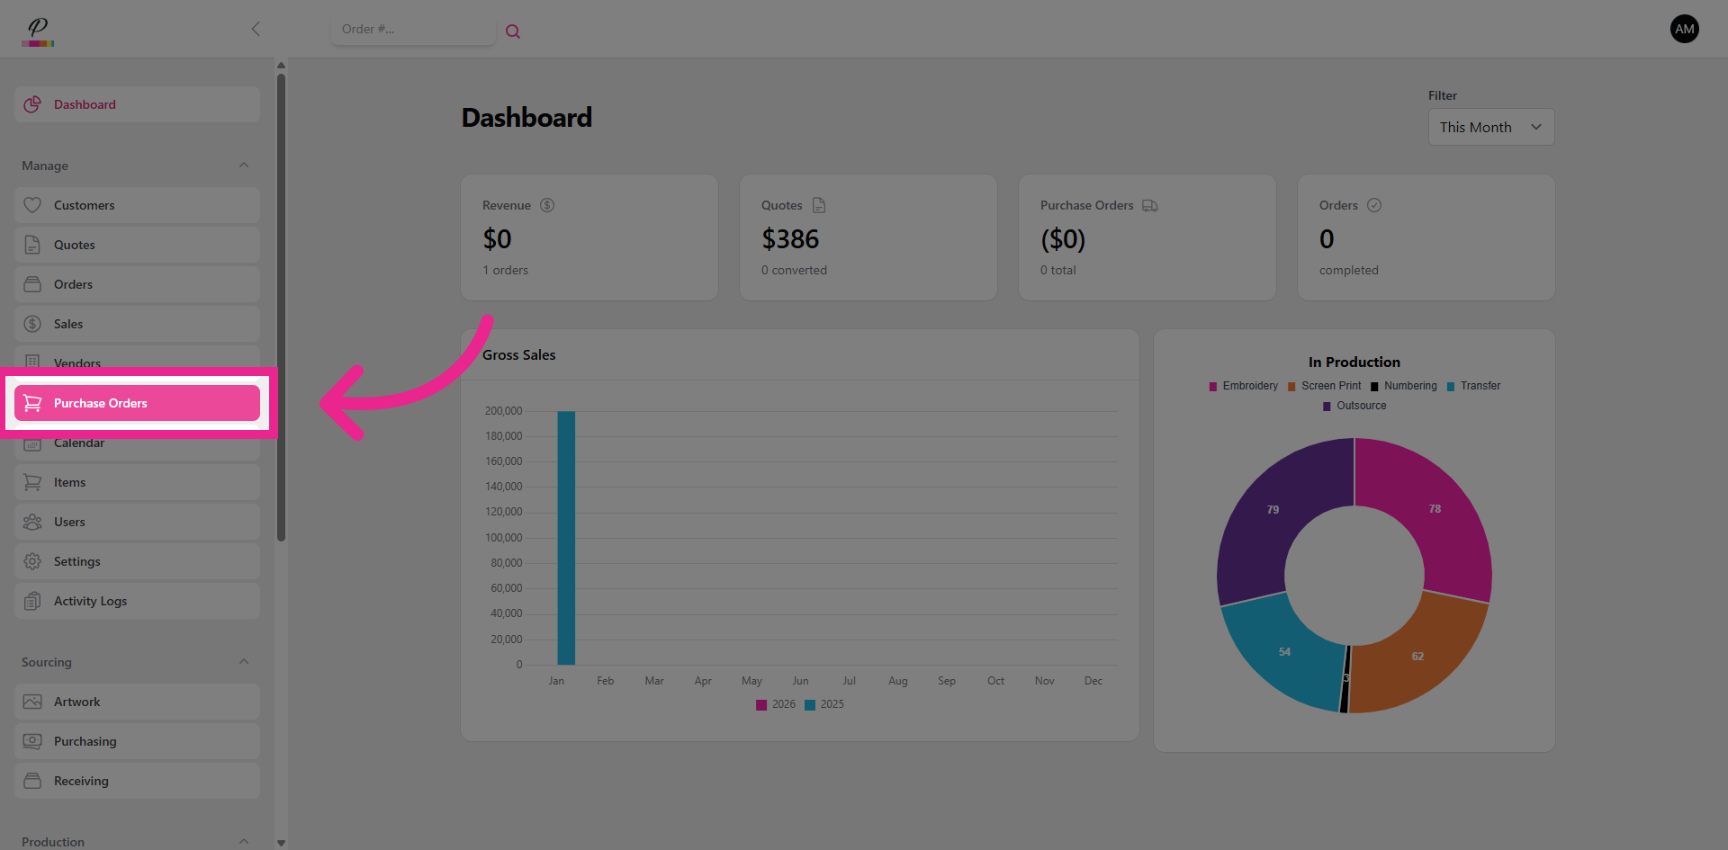Click the Purchase Orders truck icon
Screen dimensions: 1728x850
pos(1150,205)
